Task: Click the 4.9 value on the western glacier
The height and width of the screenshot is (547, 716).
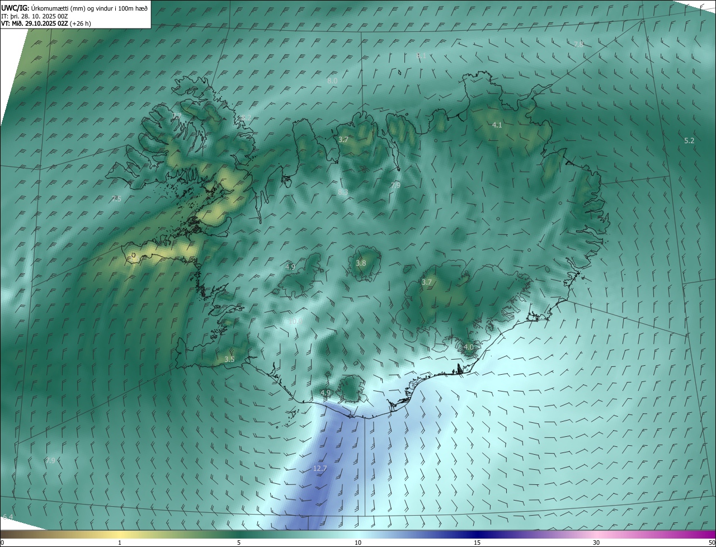Action: (x=290, y=267)
